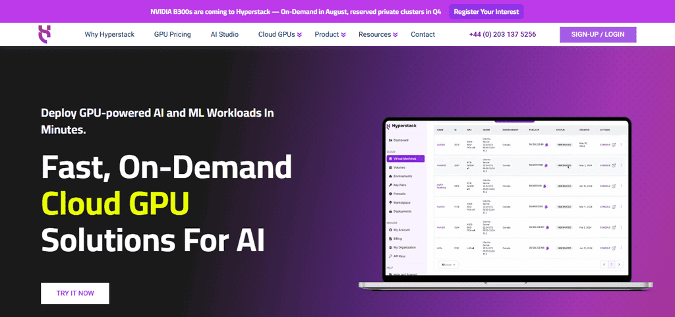The height and width of the screenshot is (317, 675).
Task: Expand the Cloud GPUs dropdown
Action: (x=279, y=34)
